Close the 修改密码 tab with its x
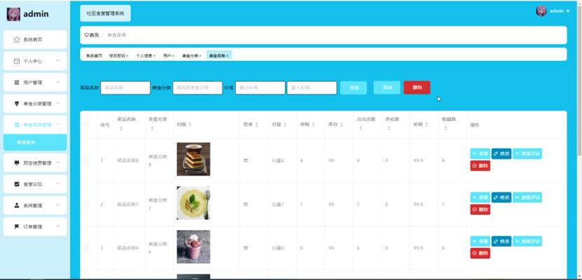Screen dimensions: 582x280 (127, 56)
